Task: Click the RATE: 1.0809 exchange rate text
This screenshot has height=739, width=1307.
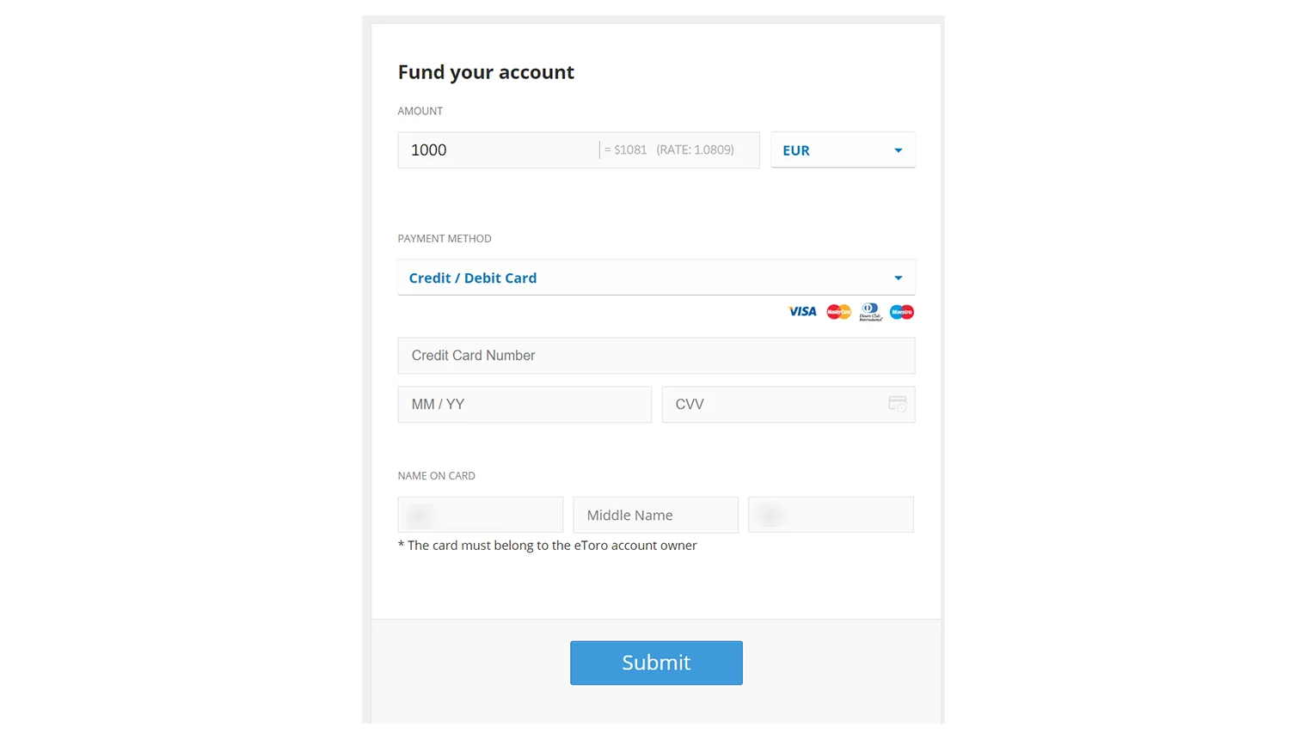Action: tap(695, 150)
